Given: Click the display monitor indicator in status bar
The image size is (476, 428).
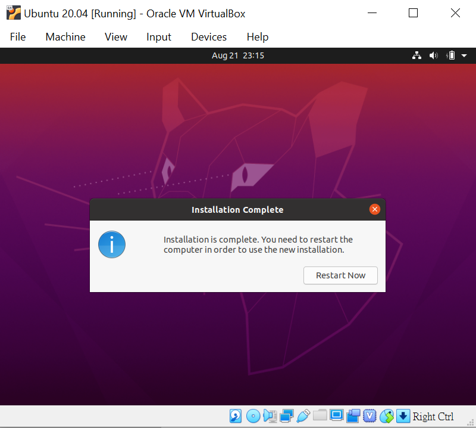Looking at the screenshot, I should pos(336,415).
